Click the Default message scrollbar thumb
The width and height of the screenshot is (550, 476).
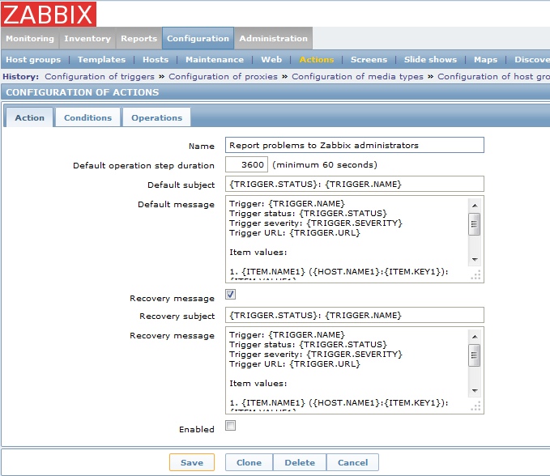[475, 223]
